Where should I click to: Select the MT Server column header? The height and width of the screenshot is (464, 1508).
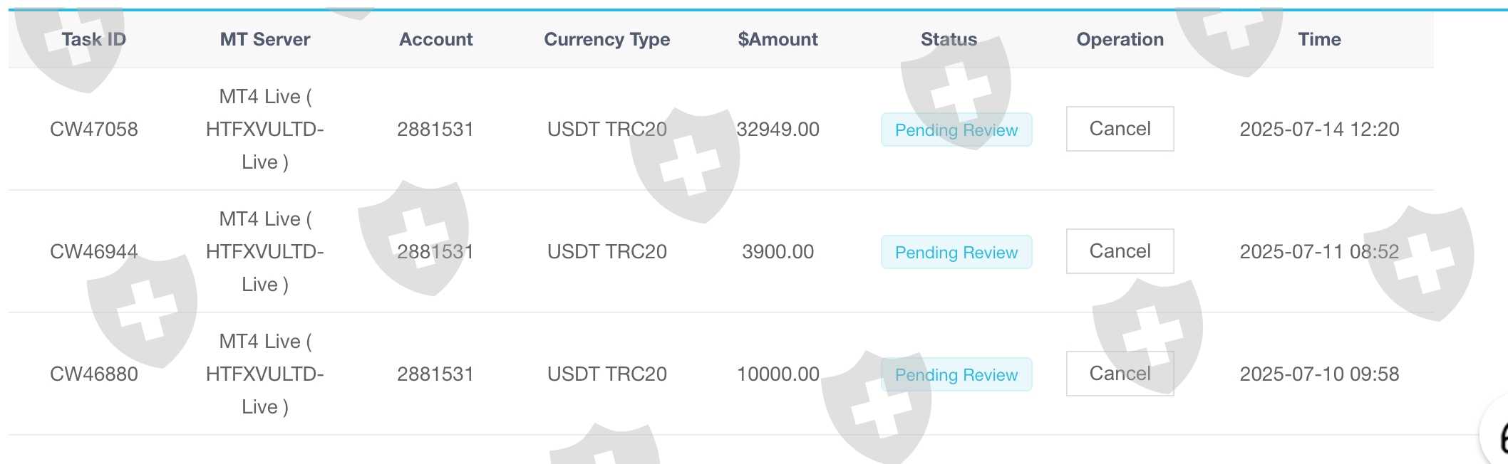tap(264, 39)
